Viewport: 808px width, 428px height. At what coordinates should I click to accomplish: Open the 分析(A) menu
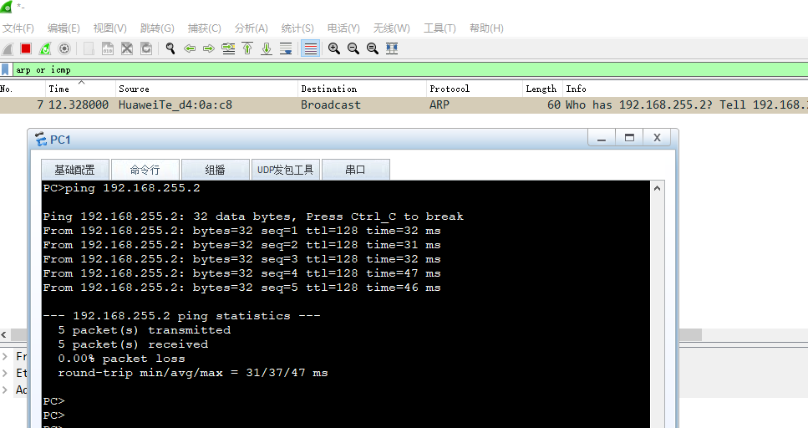pyautogui.click(x=251, y=28)
